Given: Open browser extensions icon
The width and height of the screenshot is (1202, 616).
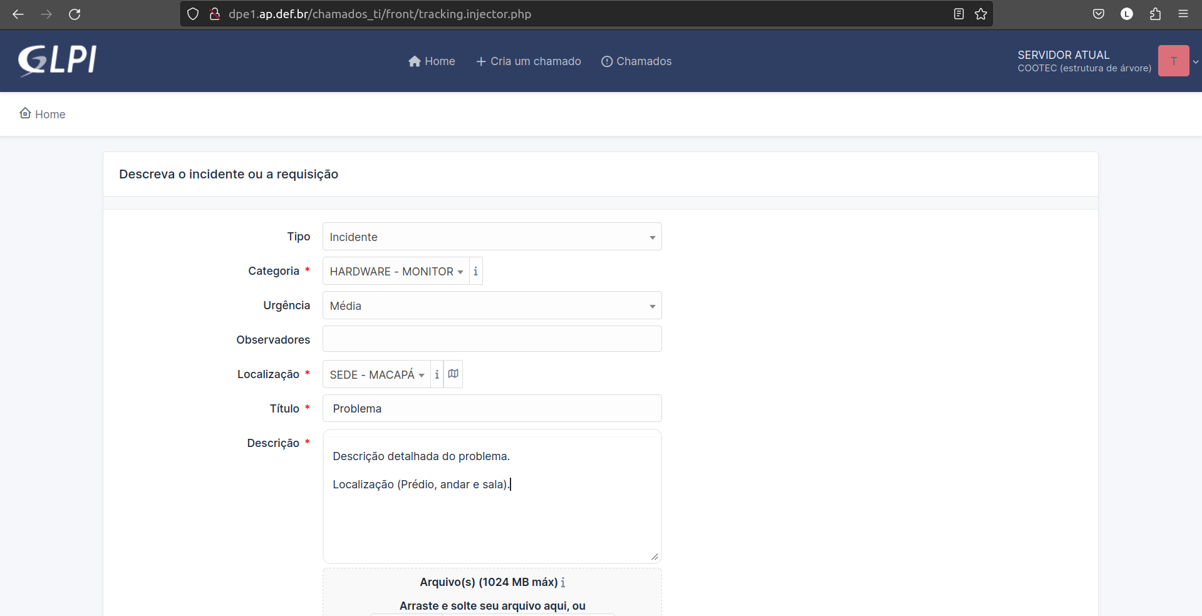Looking at the screenshot, I should click(1155, 14).
